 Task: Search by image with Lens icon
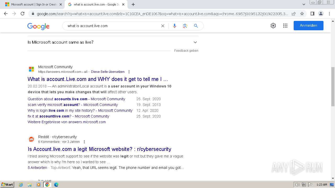[x=185, y=26]
